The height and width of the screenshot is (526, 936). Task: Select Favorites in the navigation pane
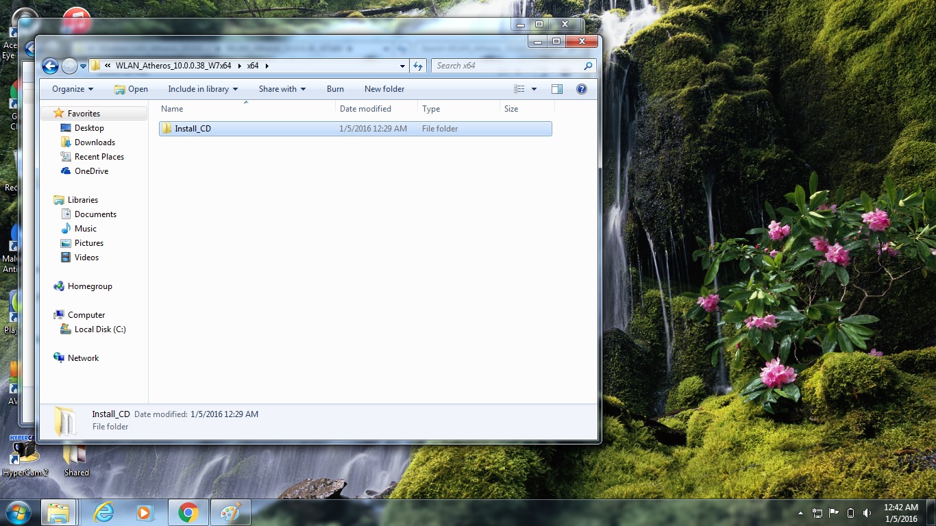84,114
